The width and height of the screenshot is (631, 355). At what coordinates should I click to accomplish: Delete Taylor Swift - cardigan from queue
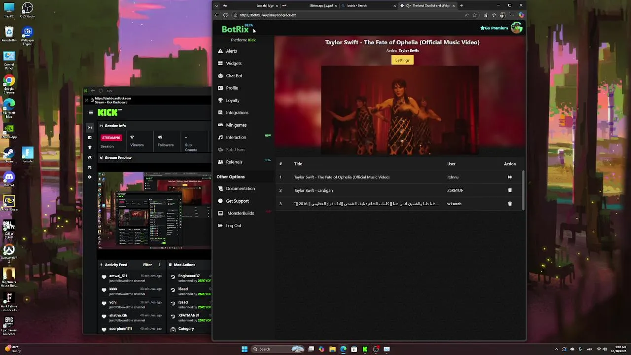(510, 190)
